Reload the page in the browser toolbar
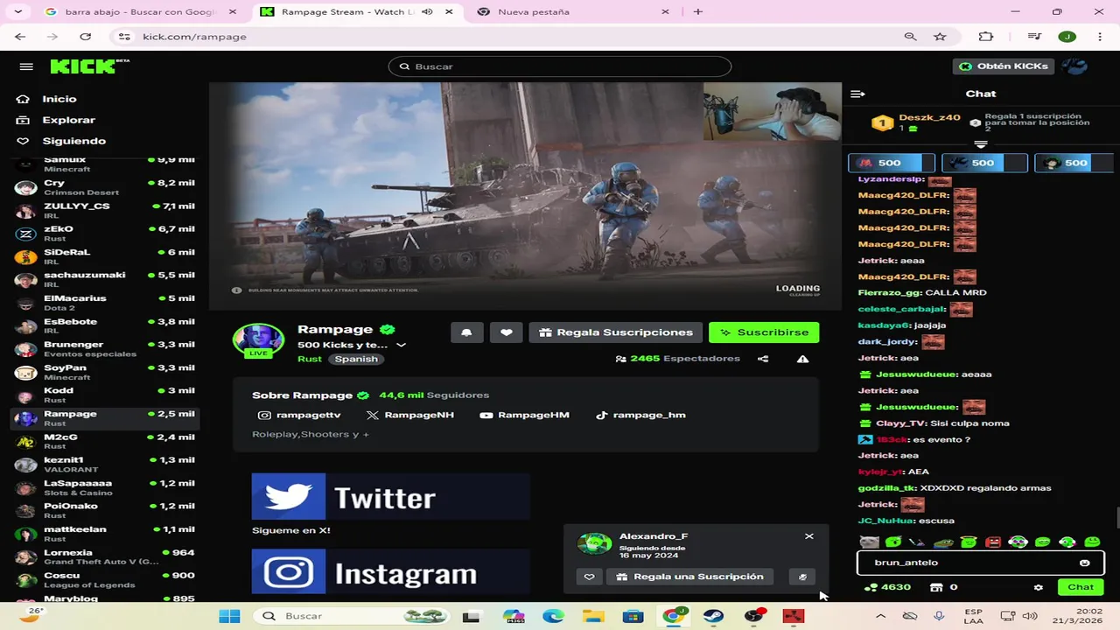The image size is (1120, 630). point(85,37)
